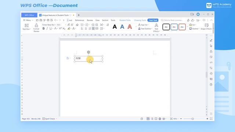Switch to the Student Tools tab
This screenshot has height=132, width=235.
point(125,20)
